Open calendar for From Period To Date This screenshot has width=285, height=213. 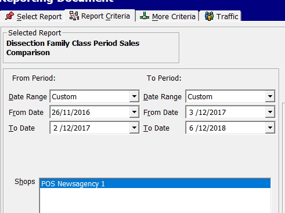click(x=134, y=128)
